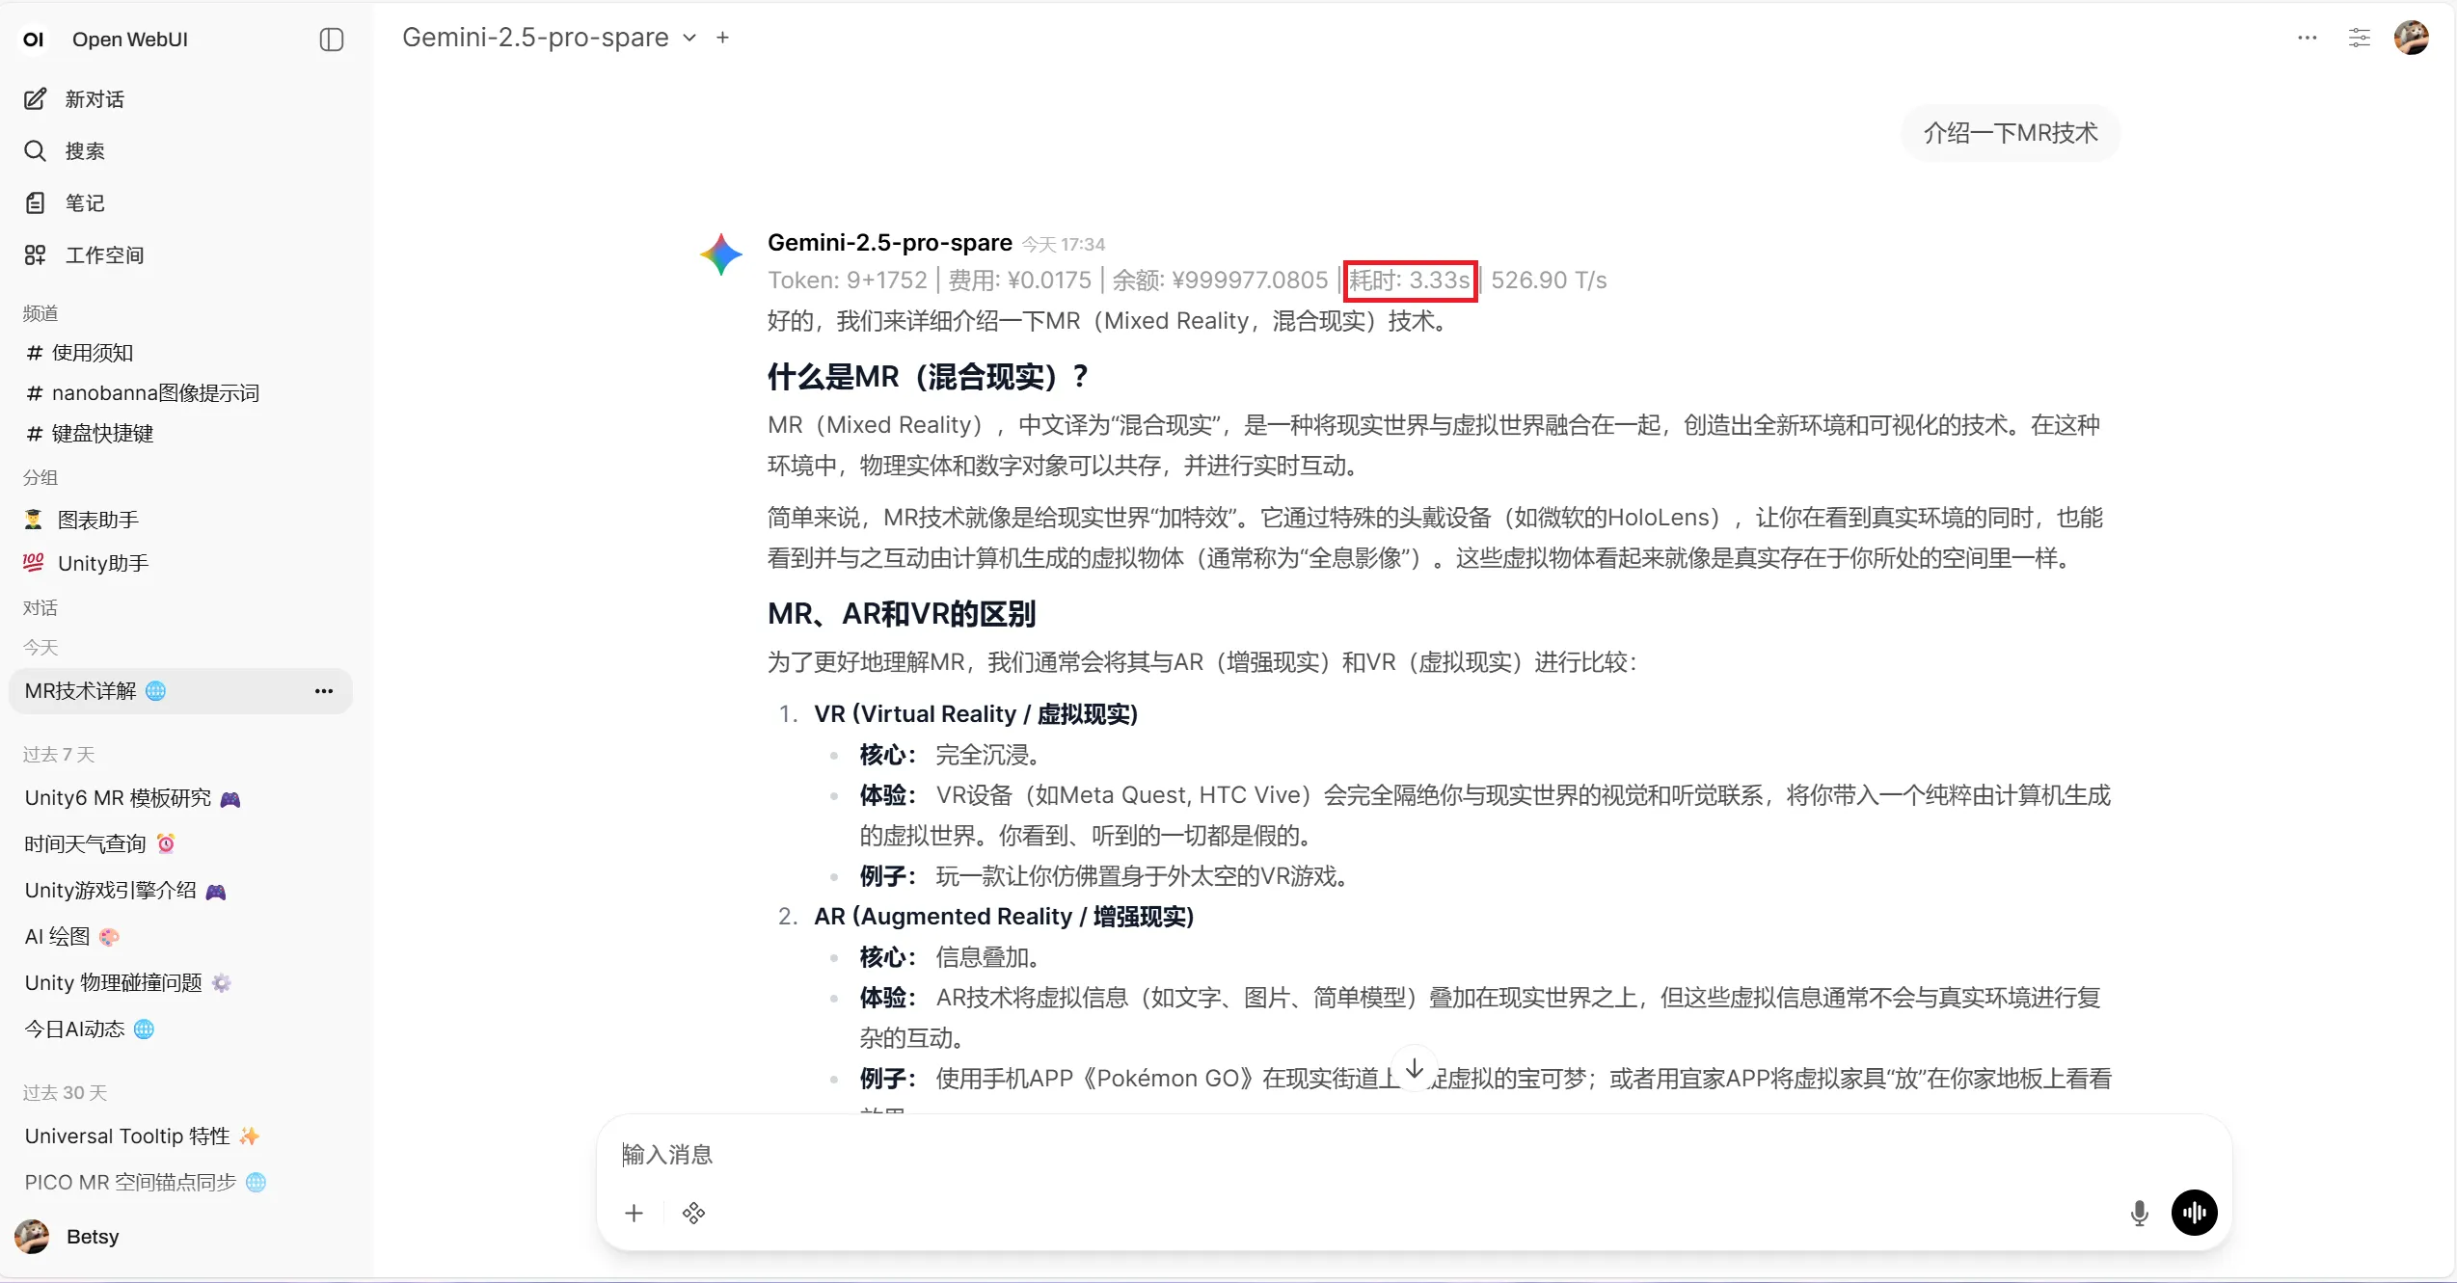Toggle the tools selector beside the plus icon
Image resolution: width=2457 pixels, height=1283 pixels.
coord(693,1213)
